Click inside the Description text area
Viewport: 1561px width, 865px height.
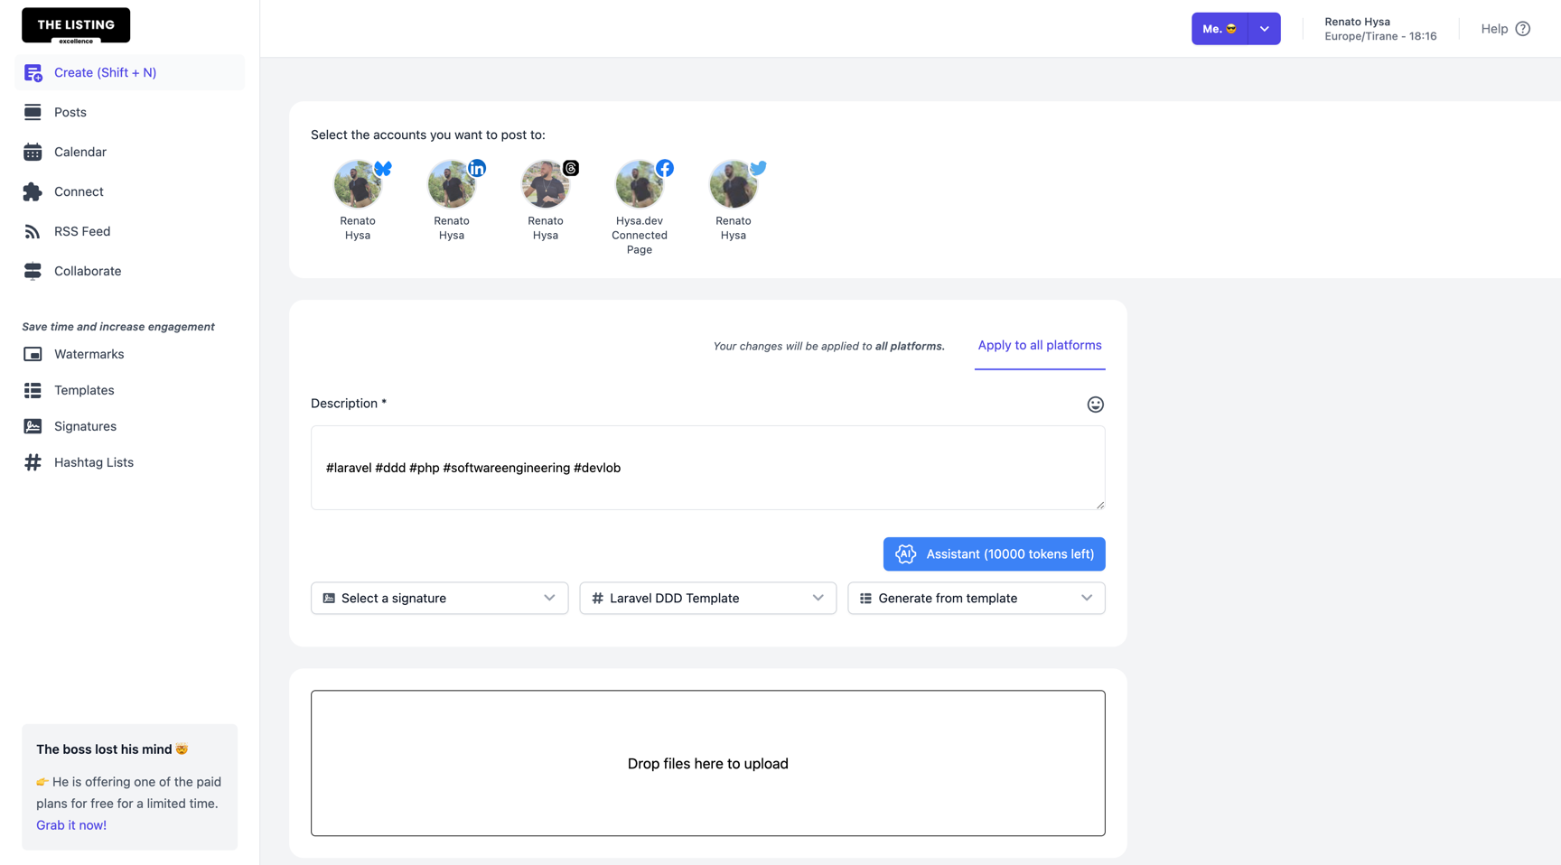707,468
